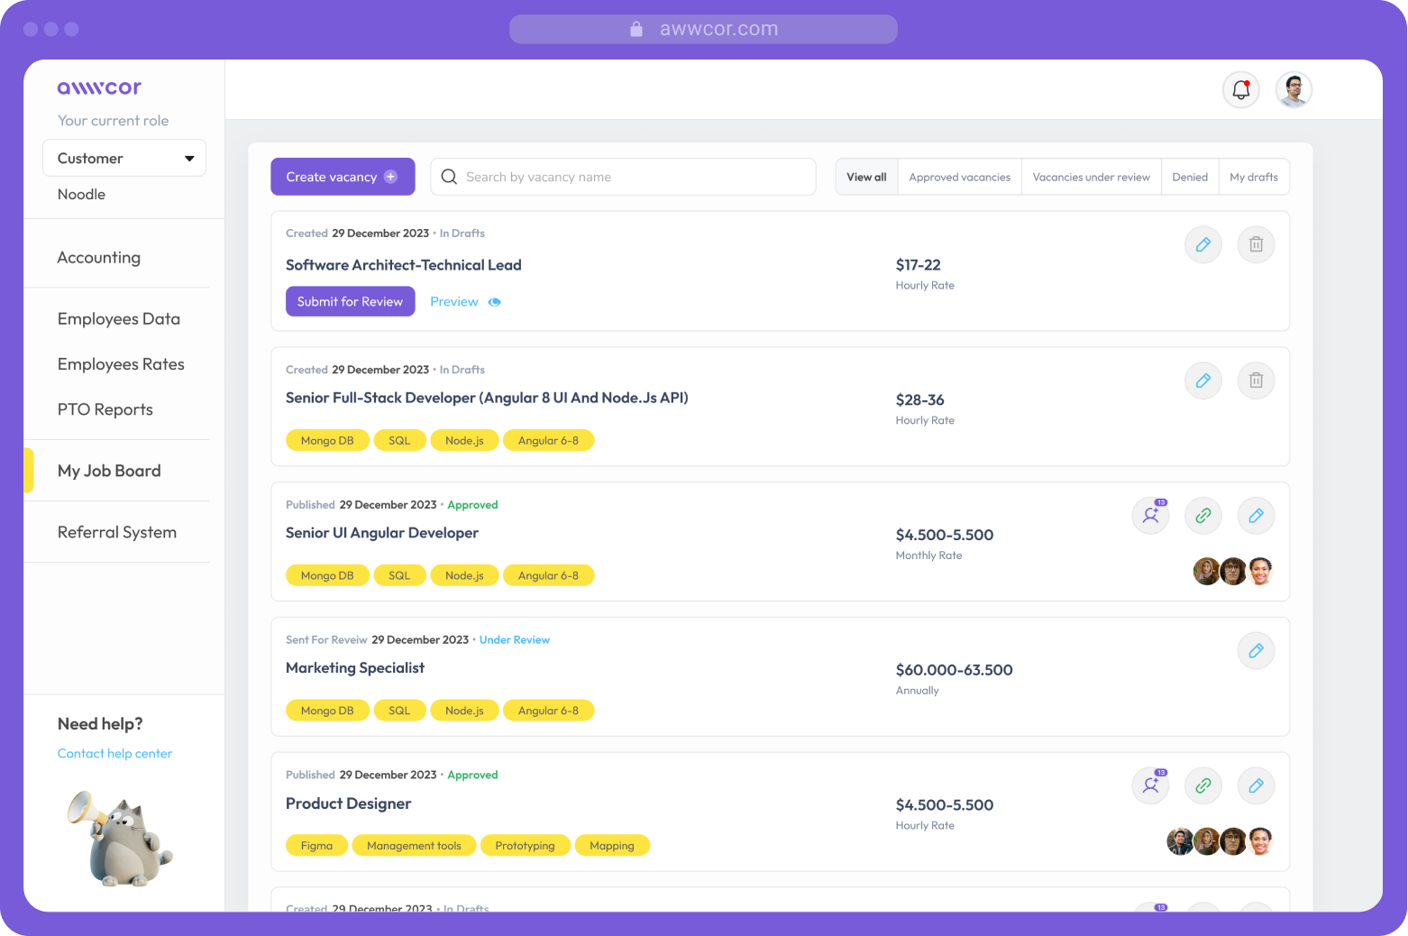1408x936 pixels.
Task: Switch to Approved vacancies tab
Action: point(959,178)
